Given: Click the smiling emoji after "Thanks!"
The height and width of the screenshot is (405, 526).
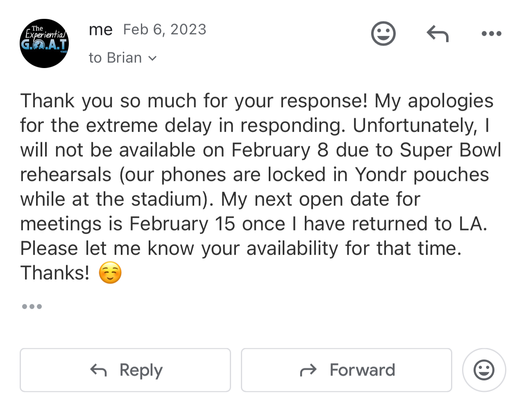Looking at the screenshot, I should point(110,273).
